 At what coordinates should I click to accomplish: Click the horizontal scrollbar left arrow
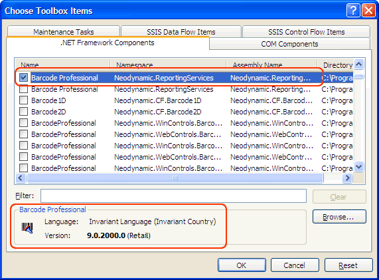click(21, 178)
